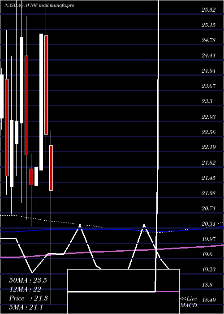The height and width of the screenshot is (314, 224).
Task: Click the 22.93 price axis label
Action: (x=209, y=117)
